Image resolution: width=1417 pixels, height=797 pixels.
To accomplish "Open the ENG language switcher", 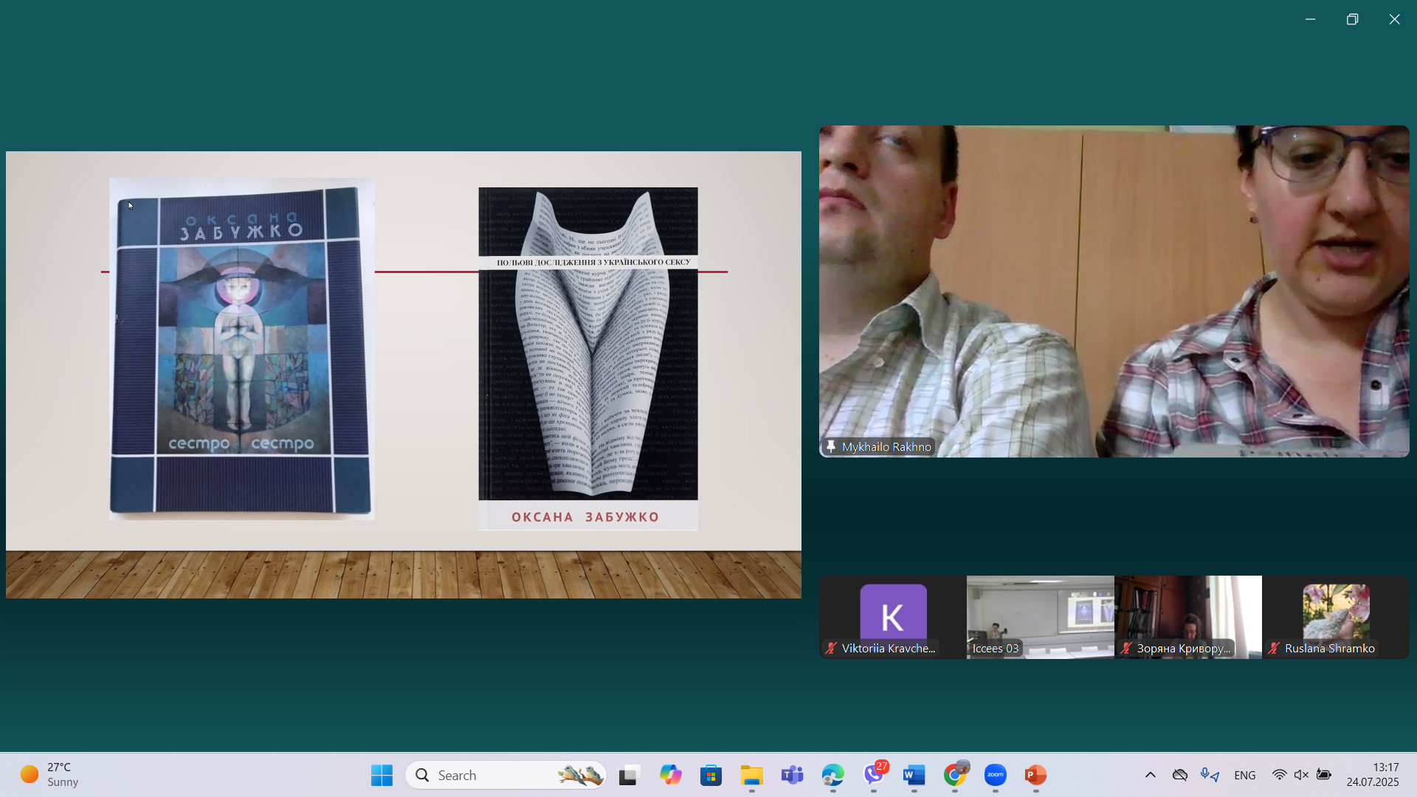I will pyautogui.click(x=1244, y=775).
